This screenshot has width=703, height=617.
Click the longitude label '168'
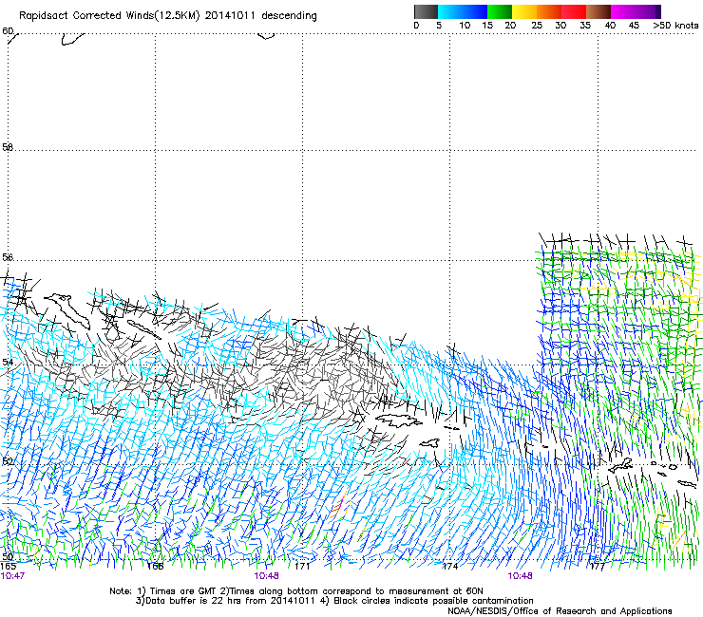[156, 567]
